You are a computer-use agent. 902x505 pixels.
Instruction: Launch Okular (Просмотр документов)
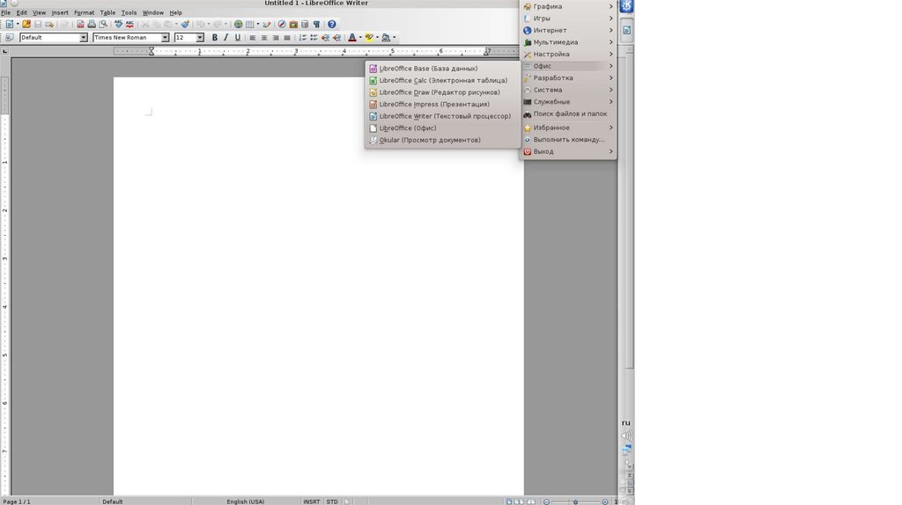coord(442,140)
